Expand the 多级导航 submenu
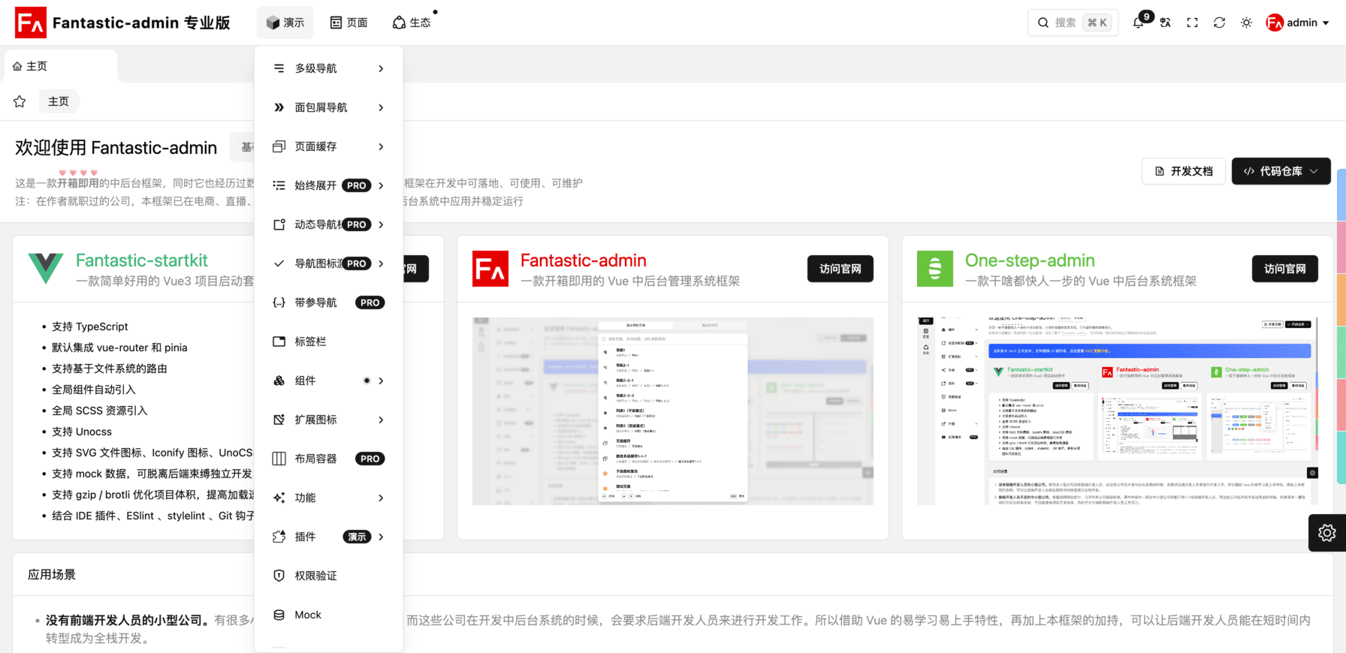Image resolution: width=1346 pixels, height=653 pixels. pyautogui.click(x=328, y=68)
